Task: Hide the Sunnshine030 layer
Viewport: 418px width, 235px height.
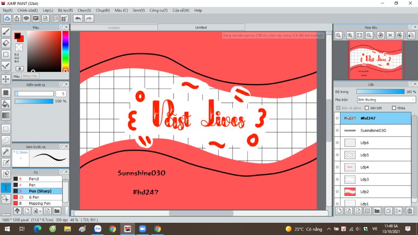Action: [x=337, y=130]
